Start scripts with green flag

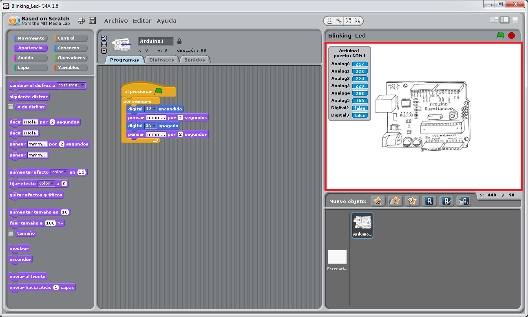point(500,35)
